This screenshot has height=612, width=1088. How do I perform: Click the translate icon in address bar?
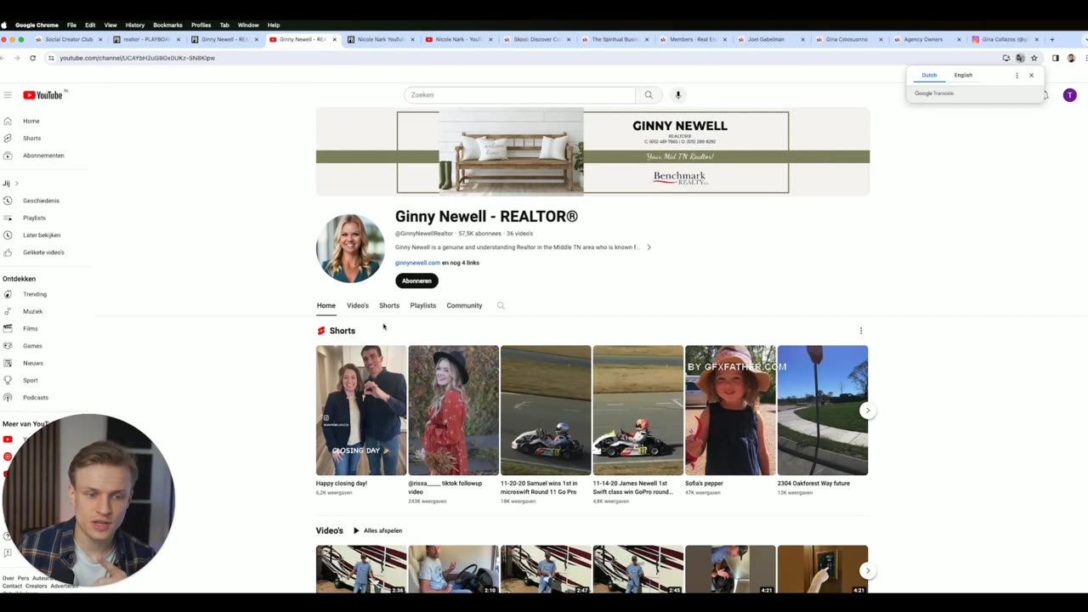(1020, 58)
